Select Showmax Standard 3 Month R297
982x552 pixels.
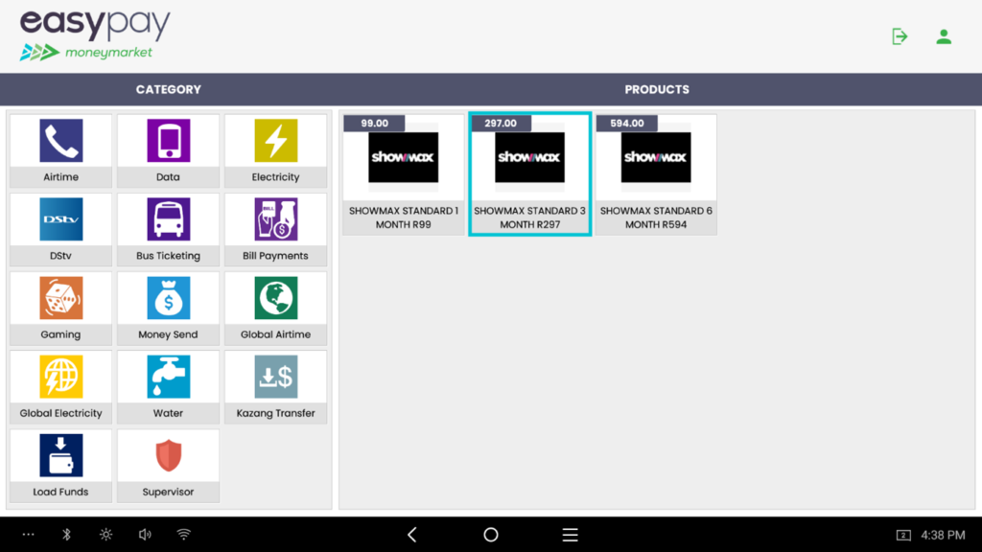pyautogui.click(x=529, y=174)
